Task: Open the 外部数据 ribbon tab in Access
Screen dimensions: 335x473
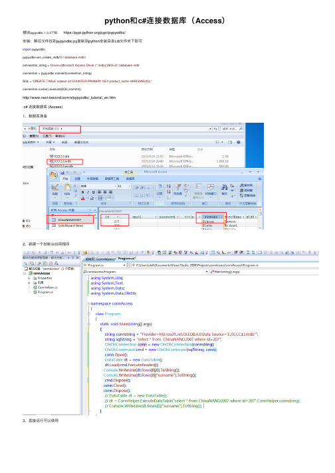Action: [x=92, y=178]
